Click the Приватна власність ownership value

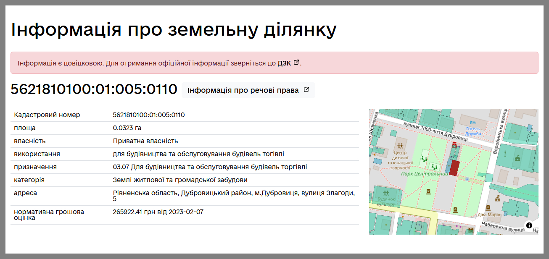click(x=145, y=141)
